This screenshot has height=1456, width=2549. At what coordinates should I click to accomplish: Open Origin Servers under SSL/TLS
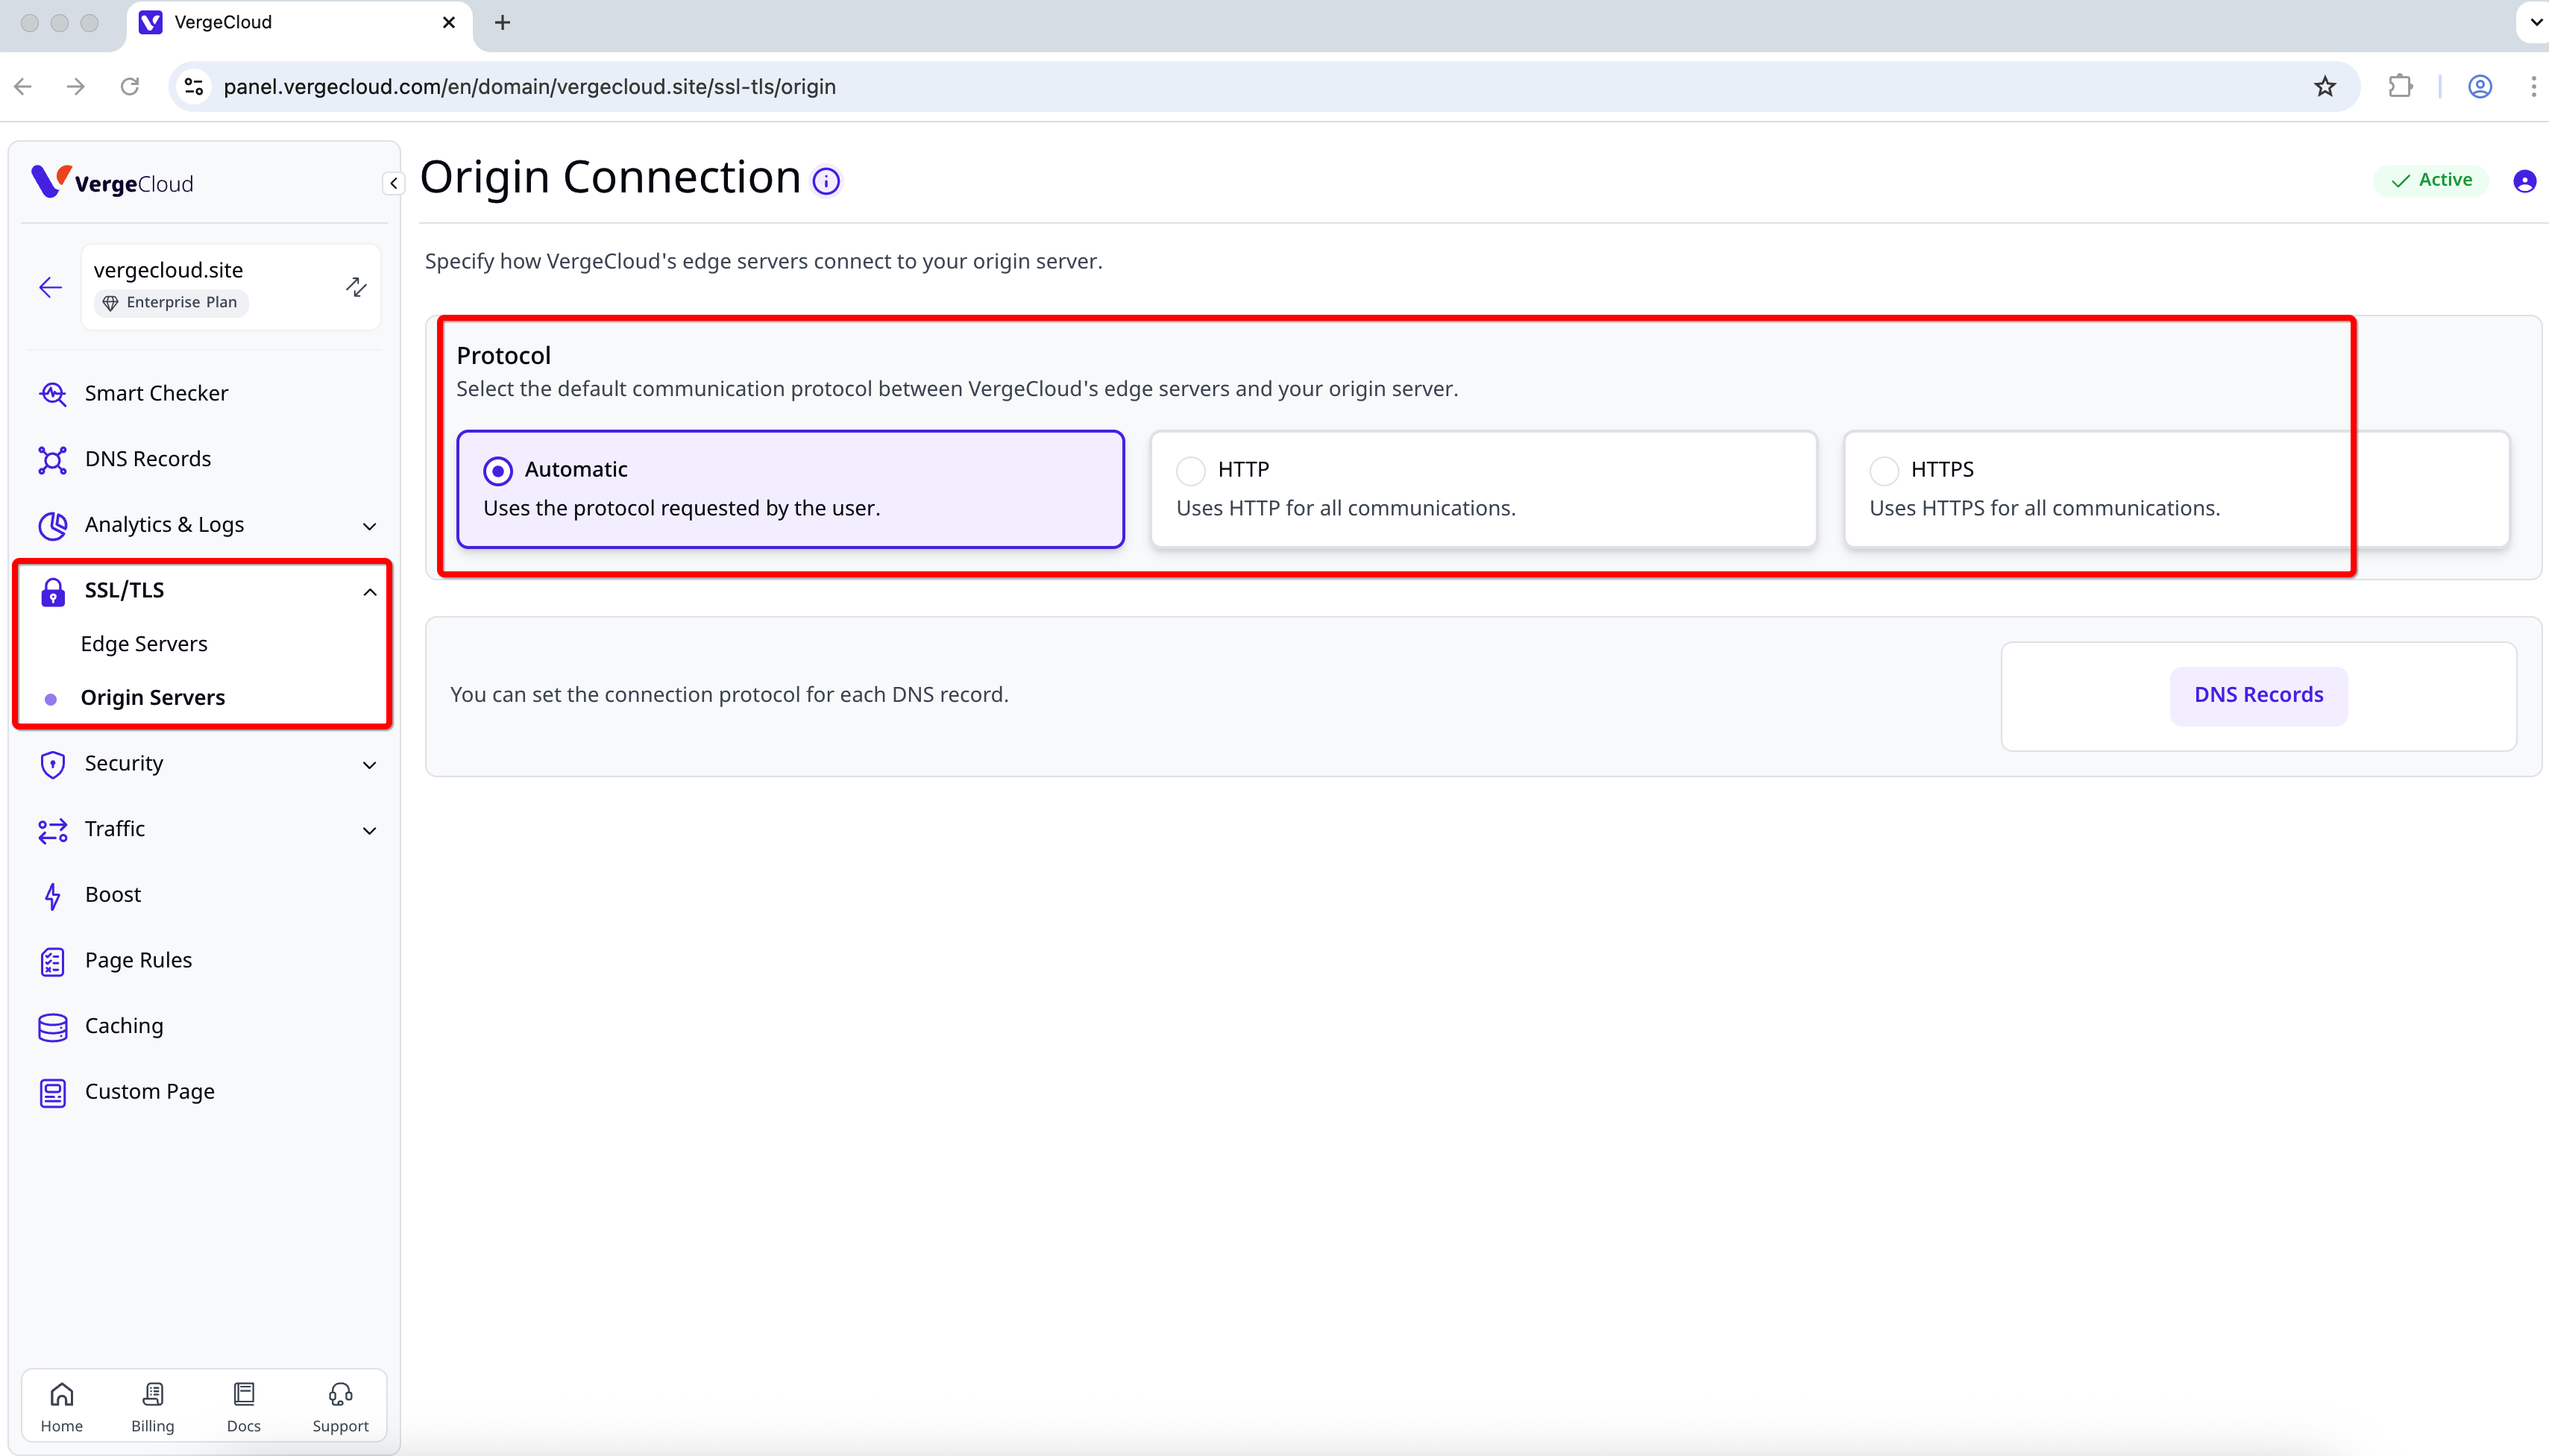[x=153, y=698]
